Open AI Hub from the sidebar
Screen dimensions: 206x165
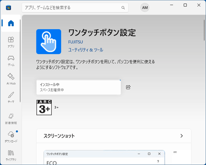pos(11,79)
